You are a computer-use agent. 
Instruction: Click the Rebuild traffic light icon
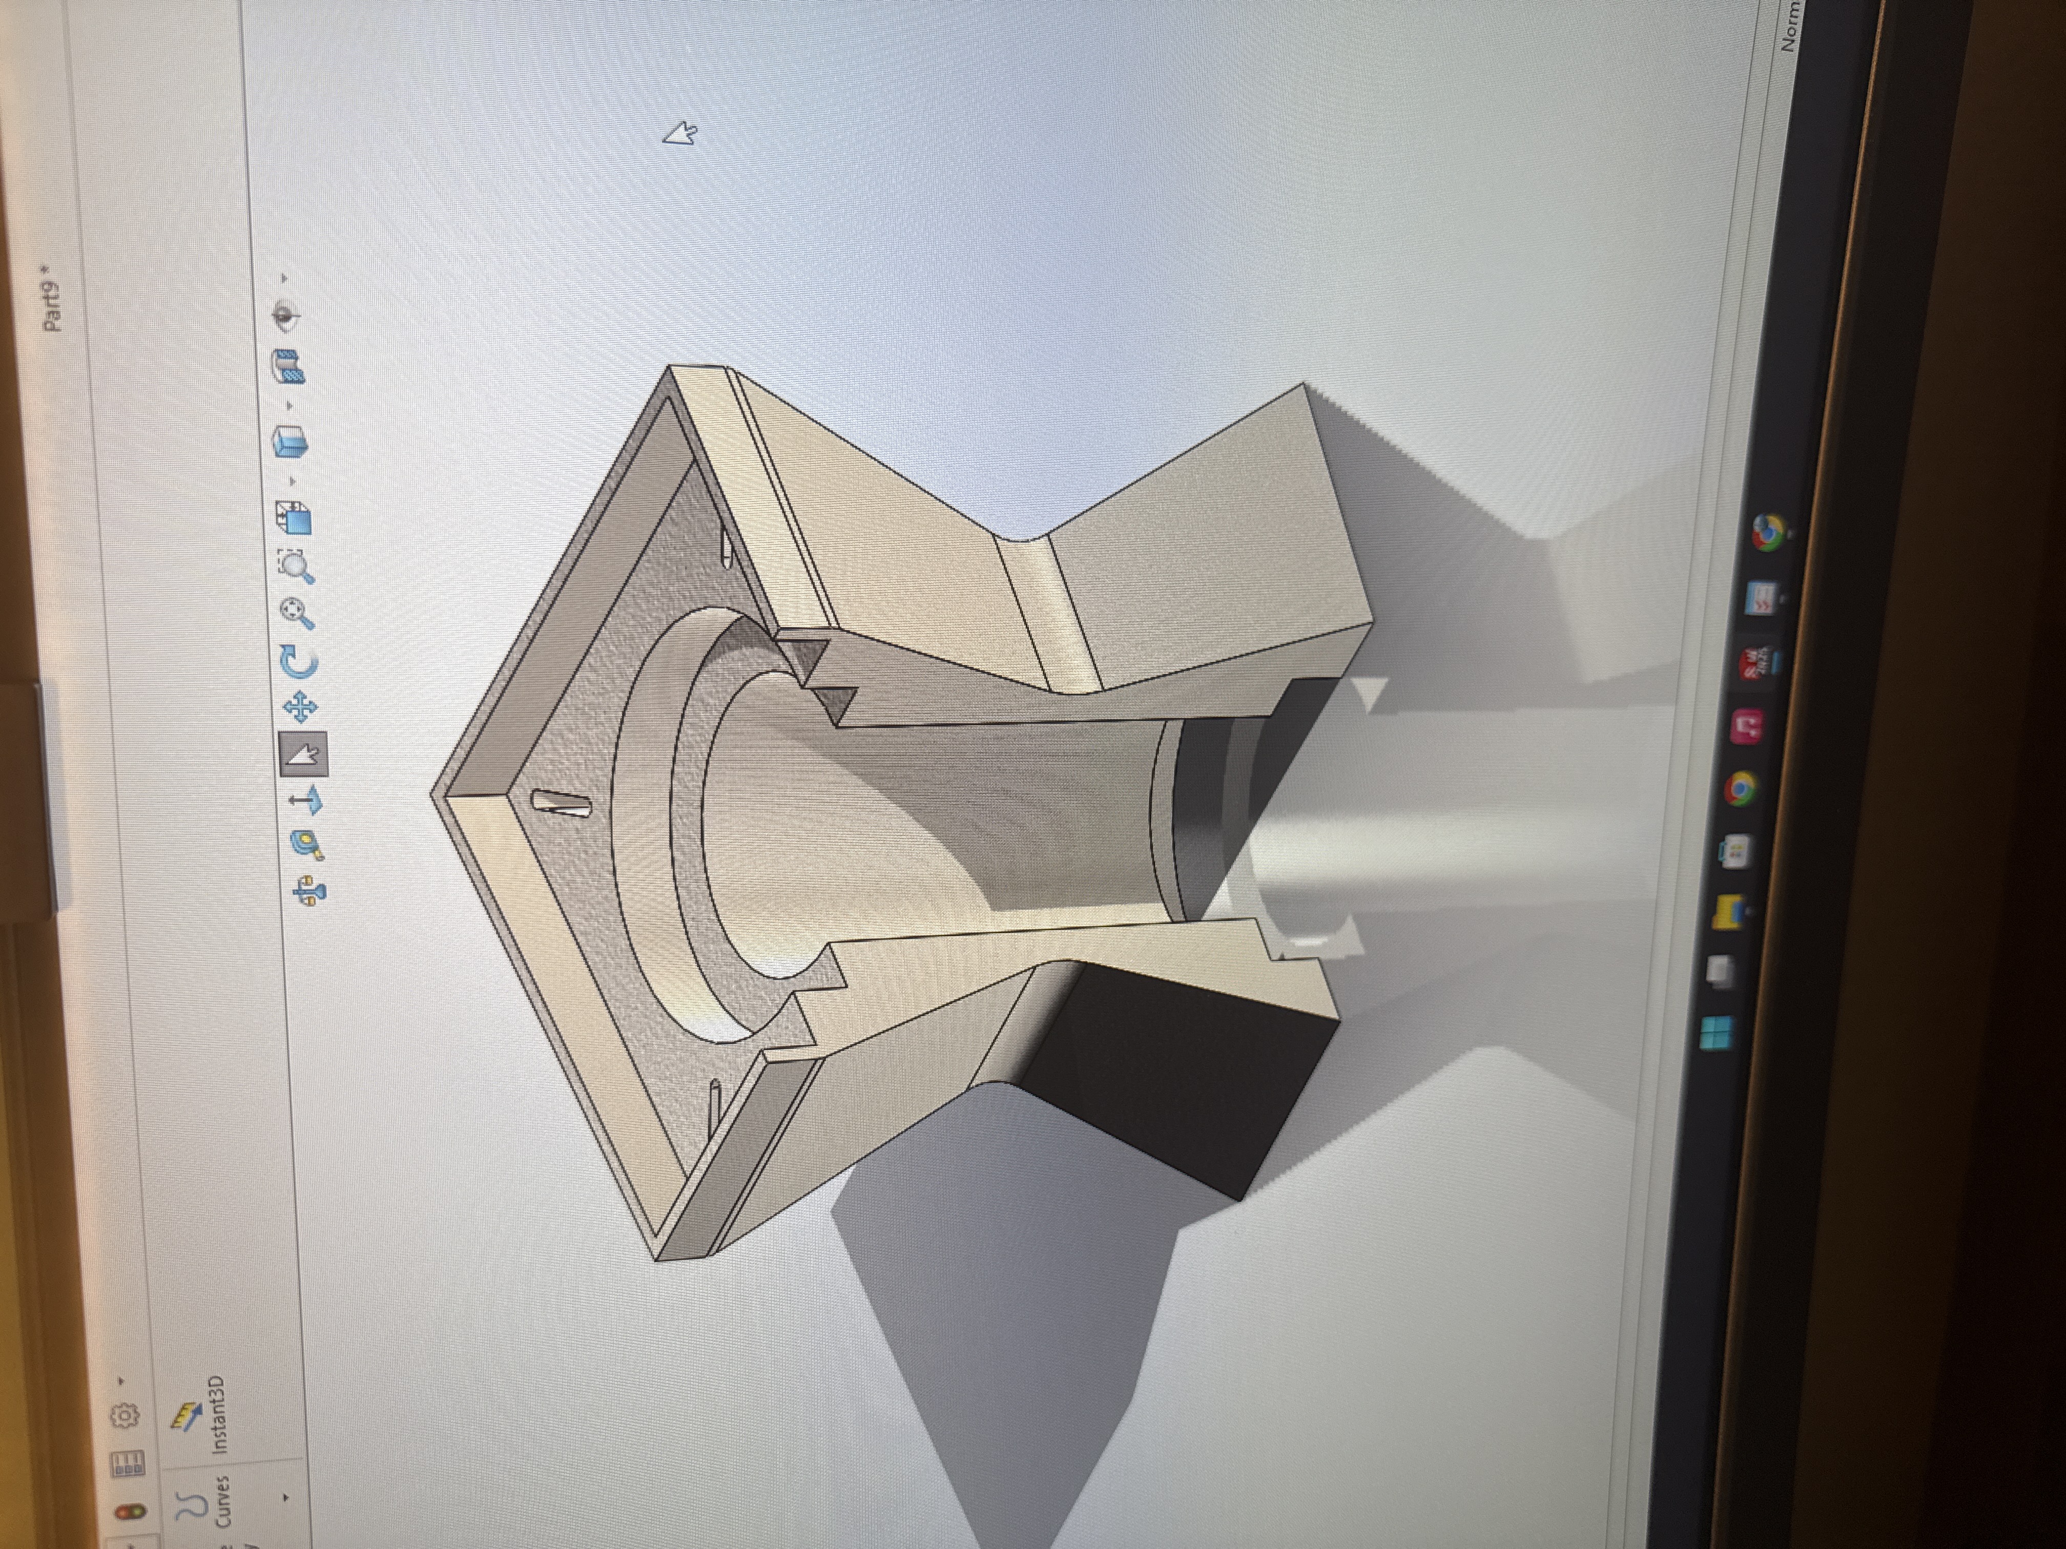130,1512
